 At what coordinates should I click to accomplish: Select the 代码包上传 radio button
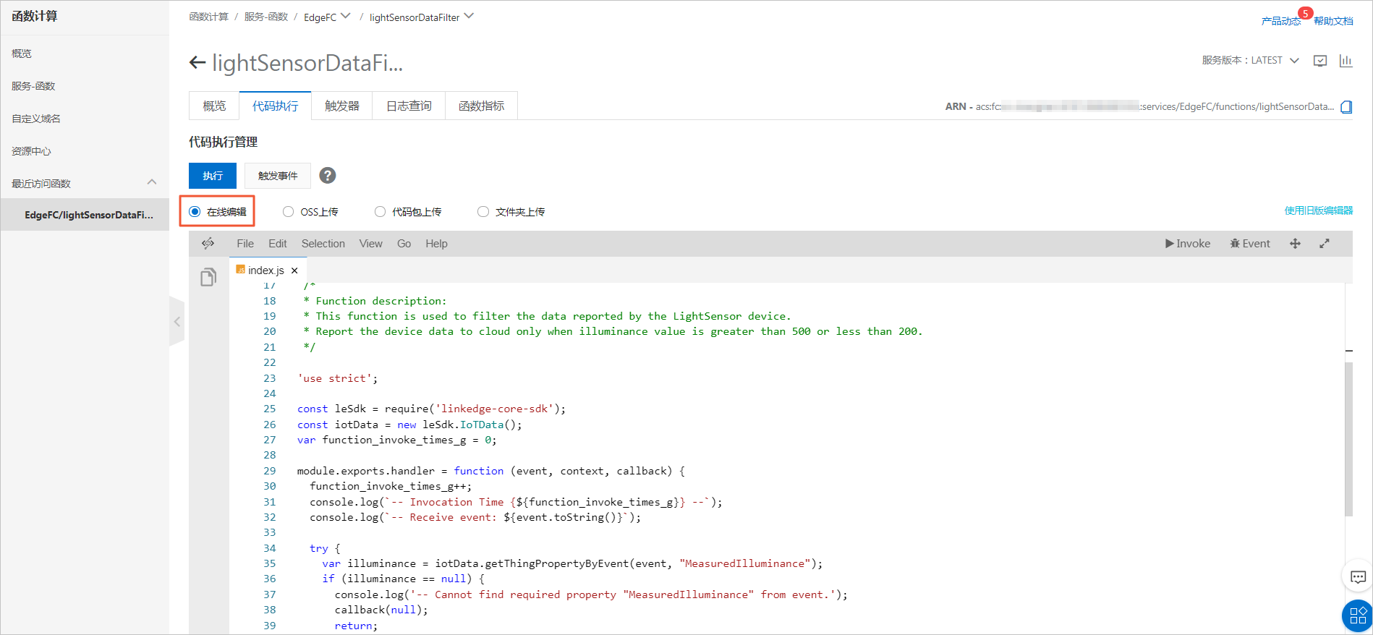pos(380,212)
